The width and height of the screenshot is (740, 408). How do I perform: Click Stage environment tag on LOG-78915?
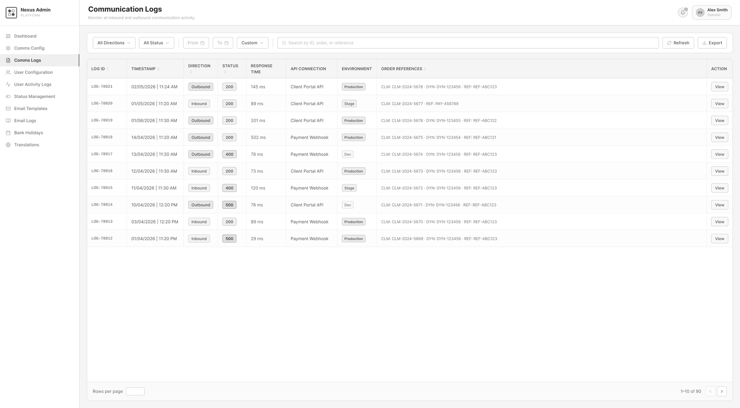click(349, 188)
